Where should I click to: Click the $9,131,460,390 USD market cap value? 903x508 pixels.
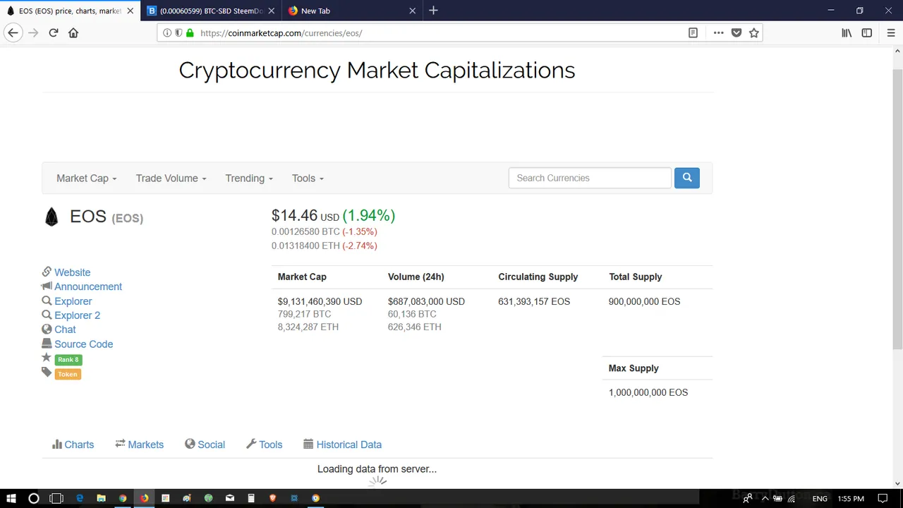point(320,301)
